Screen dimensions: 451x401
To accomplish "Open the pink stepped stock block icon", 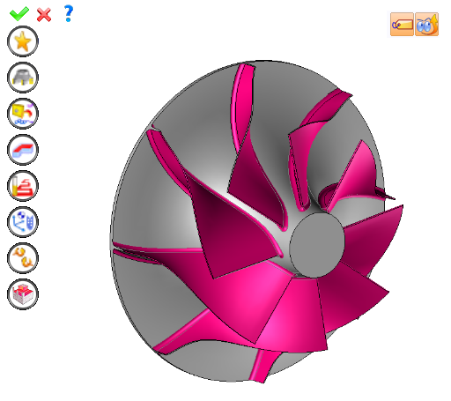I will point(23,294).
